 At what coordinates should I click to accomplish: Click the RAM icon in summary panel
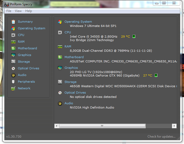pos(60,47)
